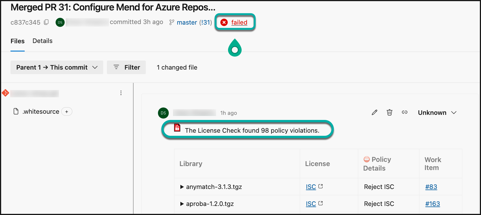Click the Filter button
Image resolution: width=481 pixels, height=215 pixels.
pos(126,67)
